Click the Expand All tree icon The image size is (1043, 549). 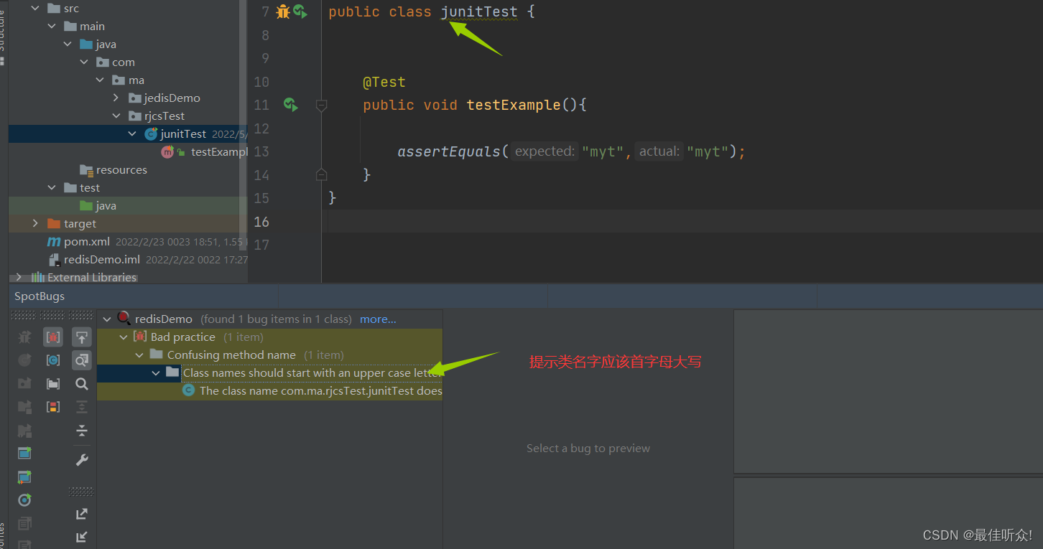[x=82, y=407]
